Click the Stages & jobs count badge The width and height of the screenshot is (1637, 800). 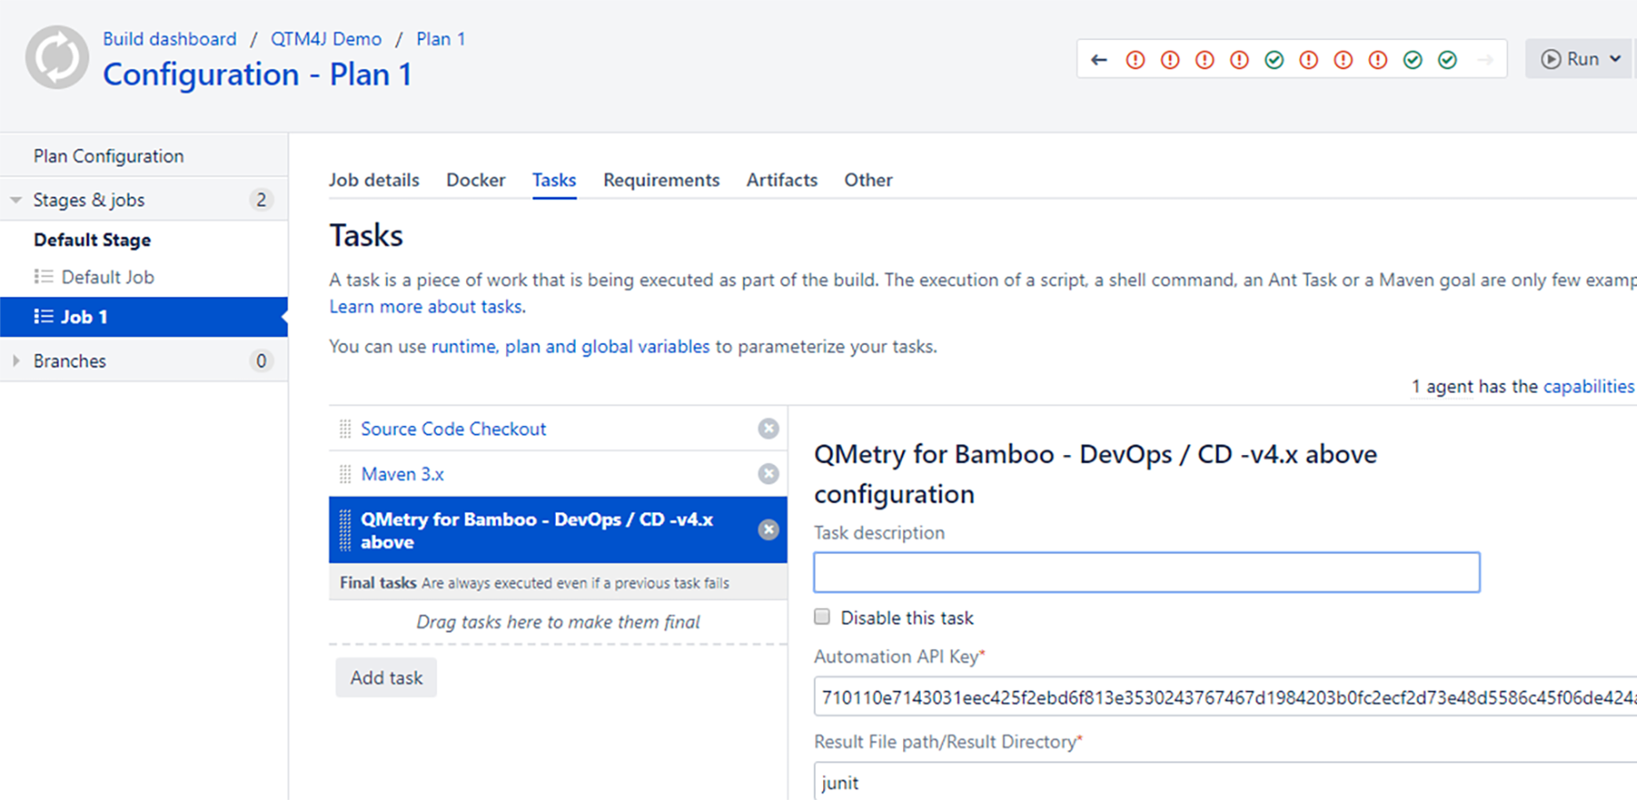coord(261,200)
